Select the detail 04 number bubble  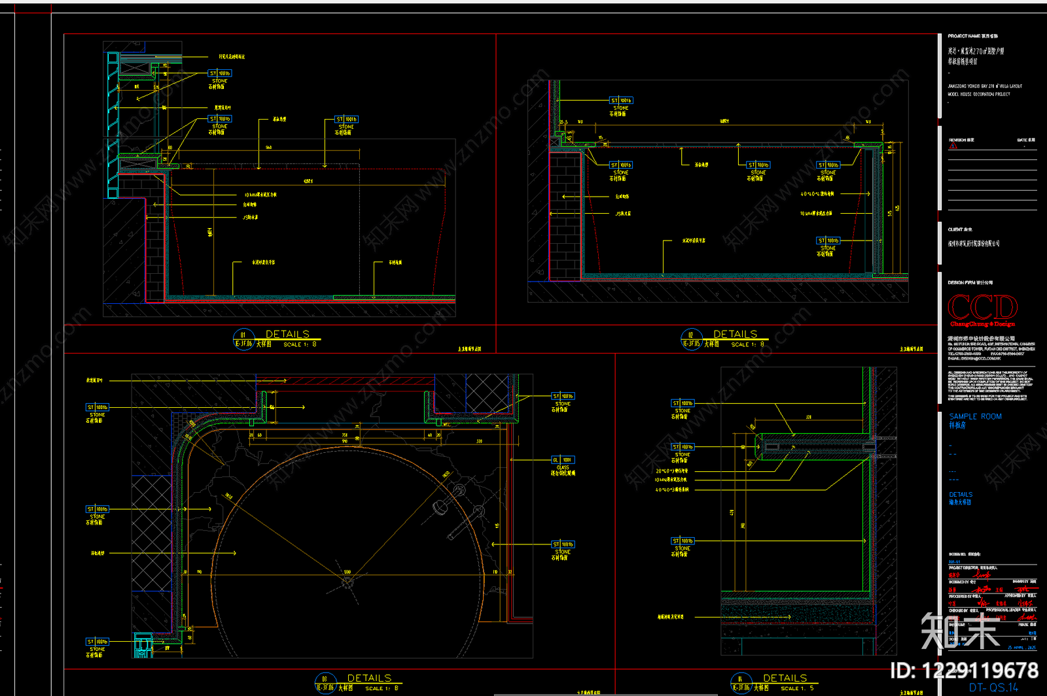coord(741,683)
